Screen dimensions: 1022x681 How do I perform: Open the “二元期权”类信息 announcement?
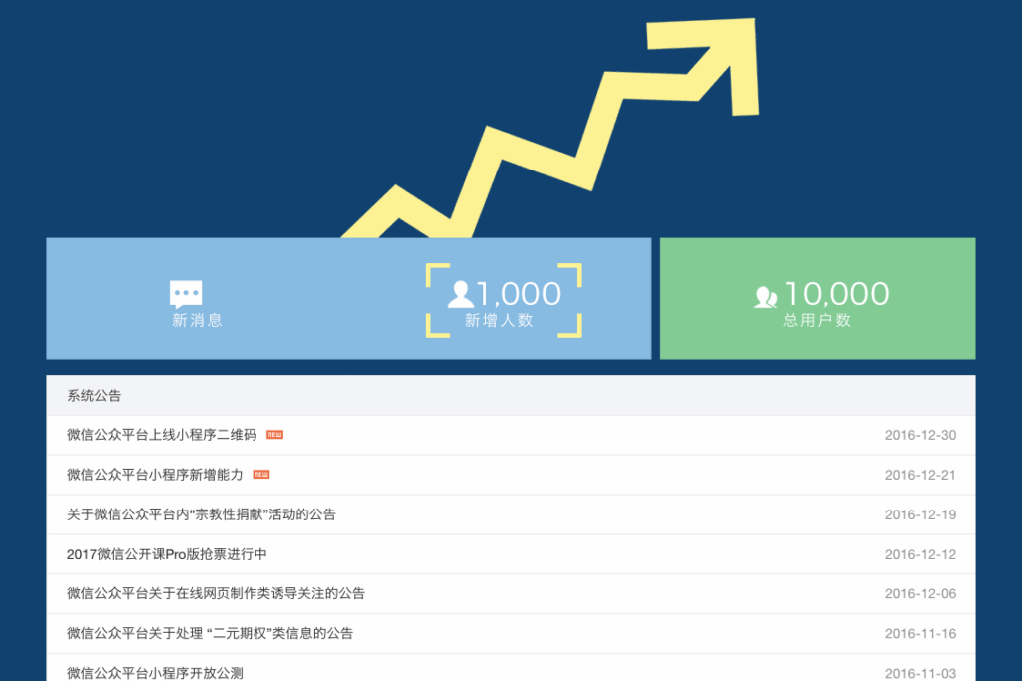coord(210,633)
